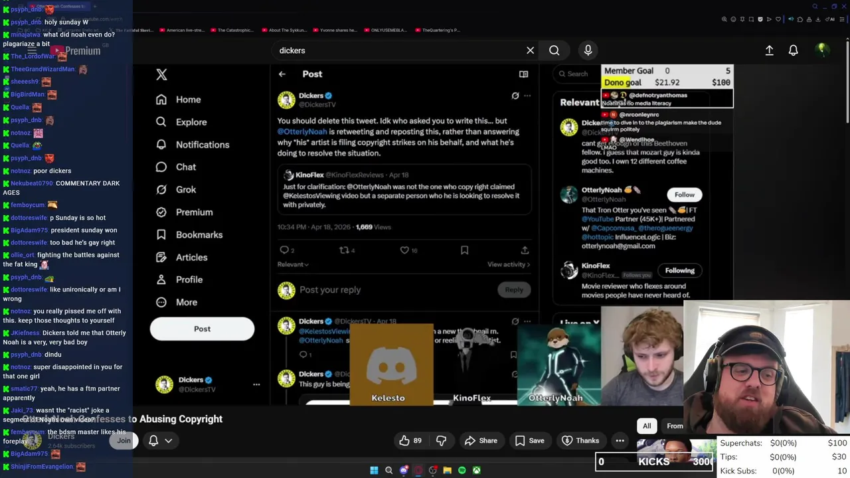
Task: Open bookmark 'Yvonne shares he...'
Action: (x=334, y=30)
